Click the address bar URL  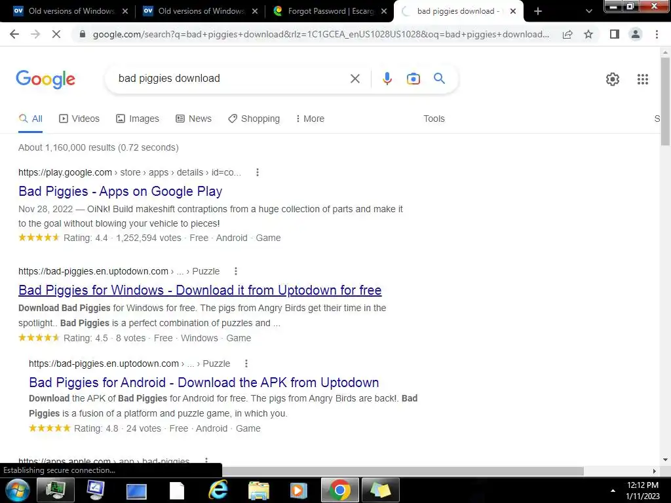pos(321,34)
